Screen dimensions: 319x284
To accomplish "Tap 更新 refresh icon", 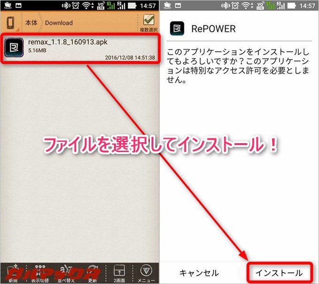I will (x=92, y=273).
